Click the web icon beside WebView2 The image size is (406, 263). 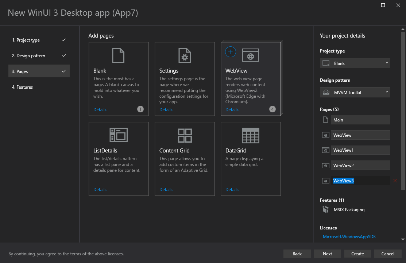(326, 165)
